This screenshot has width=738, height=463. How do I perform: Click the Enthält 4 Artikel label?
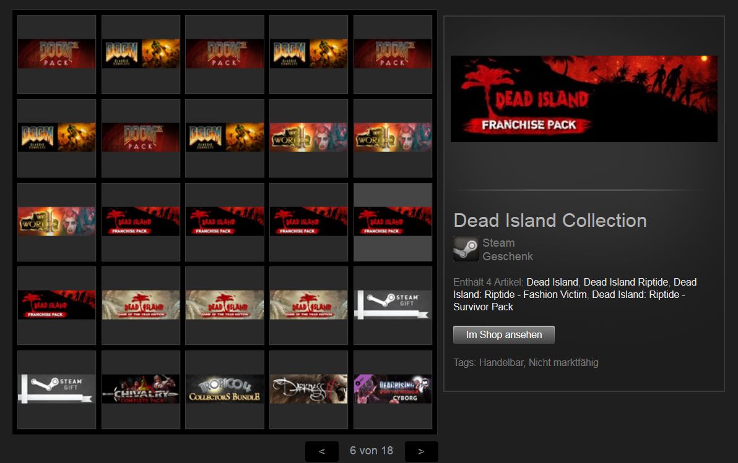tap(488, 282)
